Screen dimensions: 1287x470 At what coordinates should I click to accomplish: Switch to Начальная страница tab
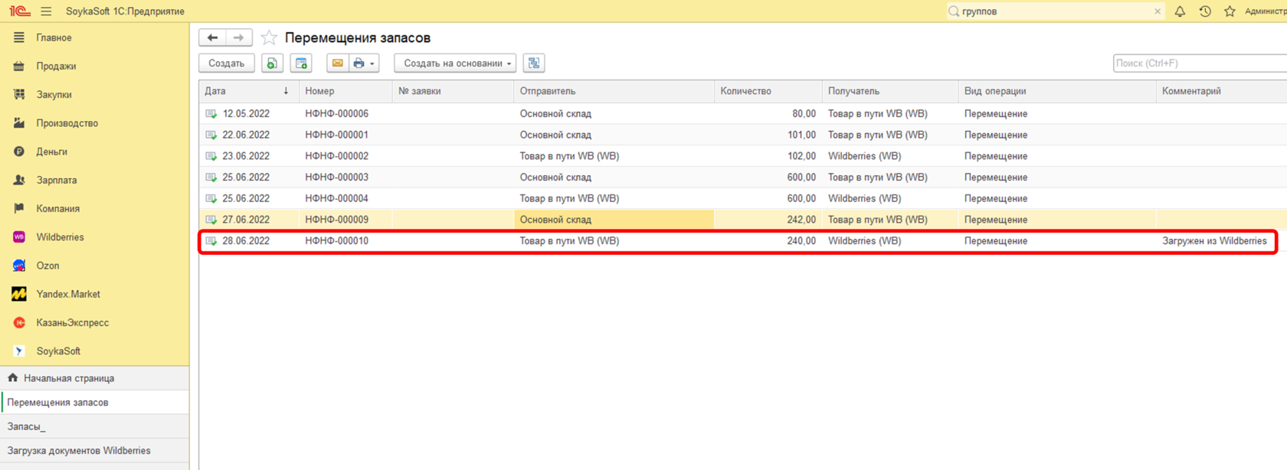94,378
